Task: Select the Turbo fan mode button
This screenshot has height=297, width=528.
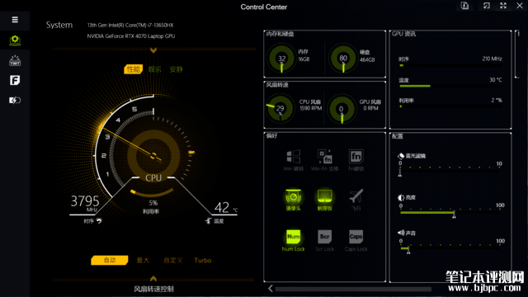Action: [203, 261]
